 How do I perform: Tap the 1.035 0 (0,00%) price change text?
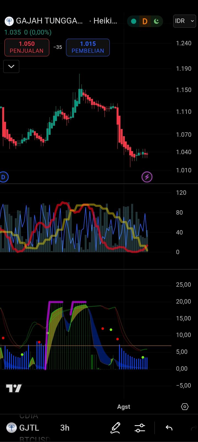pyautogui.click(x=28, y=32)
